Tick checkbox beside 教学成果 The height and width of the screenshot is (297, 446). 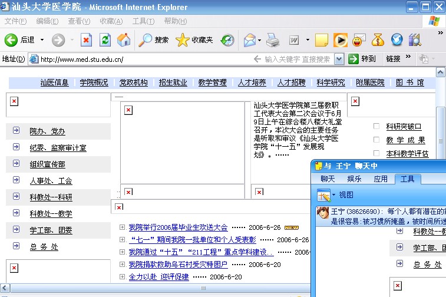pos(376,140)
